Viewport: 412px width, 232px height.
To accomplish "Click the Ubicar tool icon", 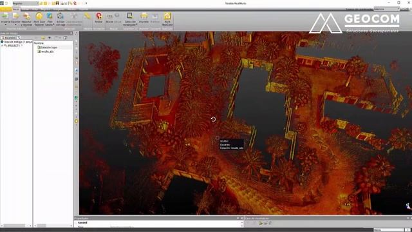I will (117, 15).
